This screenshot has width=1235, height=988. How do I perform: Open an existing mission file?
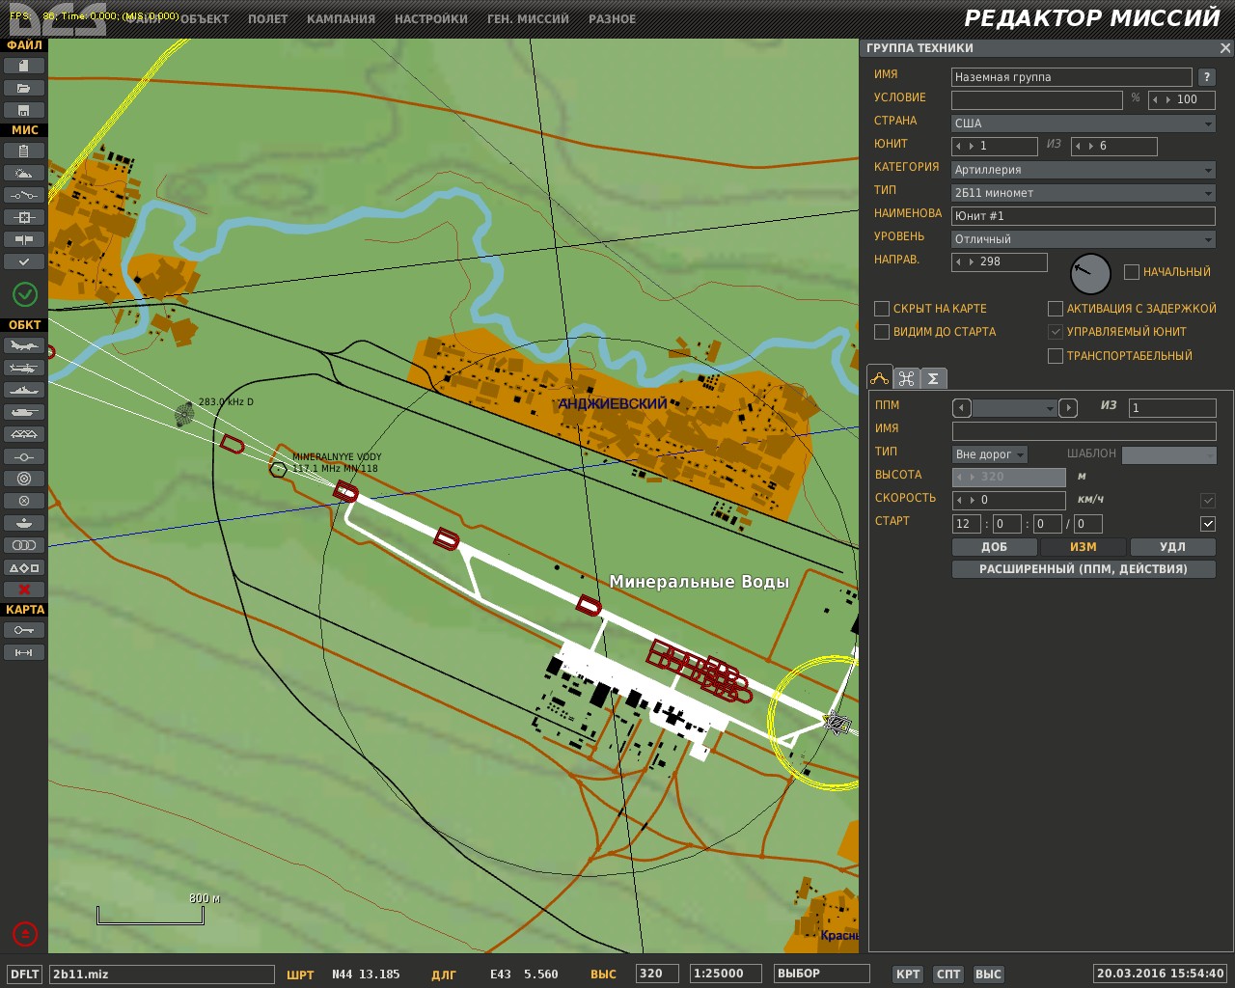pos(24,88)
